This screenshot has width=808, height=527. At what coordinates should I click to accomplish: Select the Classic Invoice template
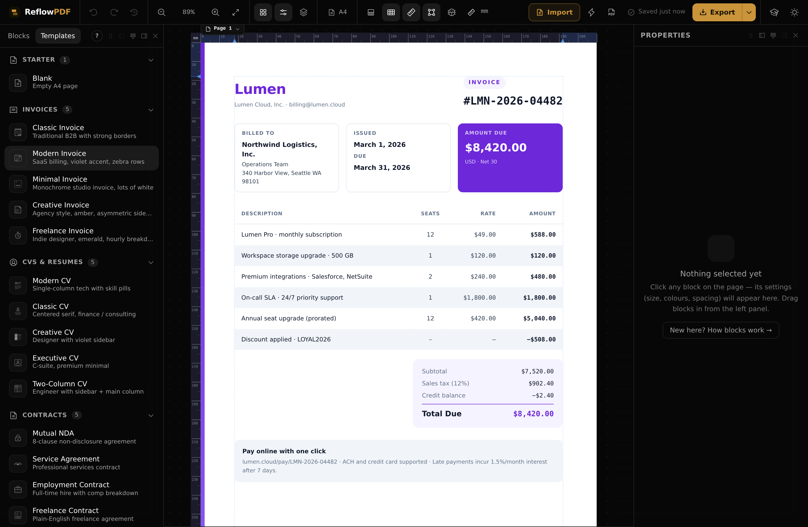click(x=81, y=132)
